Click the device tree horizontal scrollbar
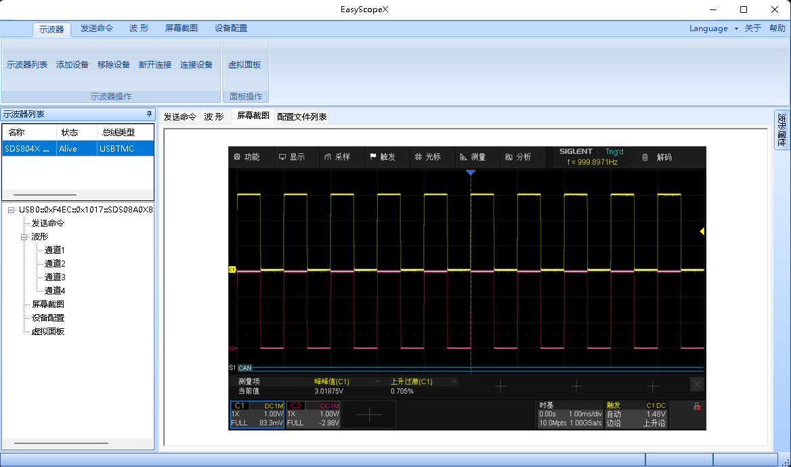 (x=62, y=443)
